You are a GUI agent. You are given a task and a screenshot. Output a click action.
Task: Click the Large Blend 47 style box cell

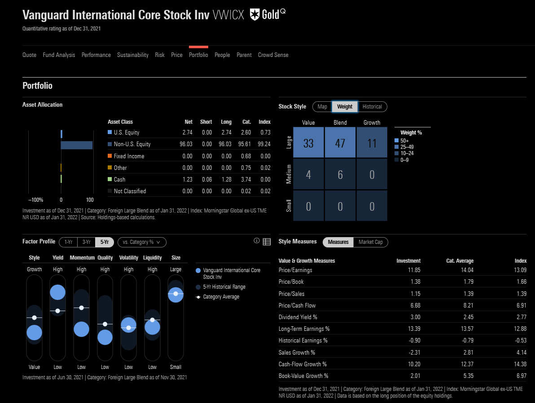click(340, 143)
